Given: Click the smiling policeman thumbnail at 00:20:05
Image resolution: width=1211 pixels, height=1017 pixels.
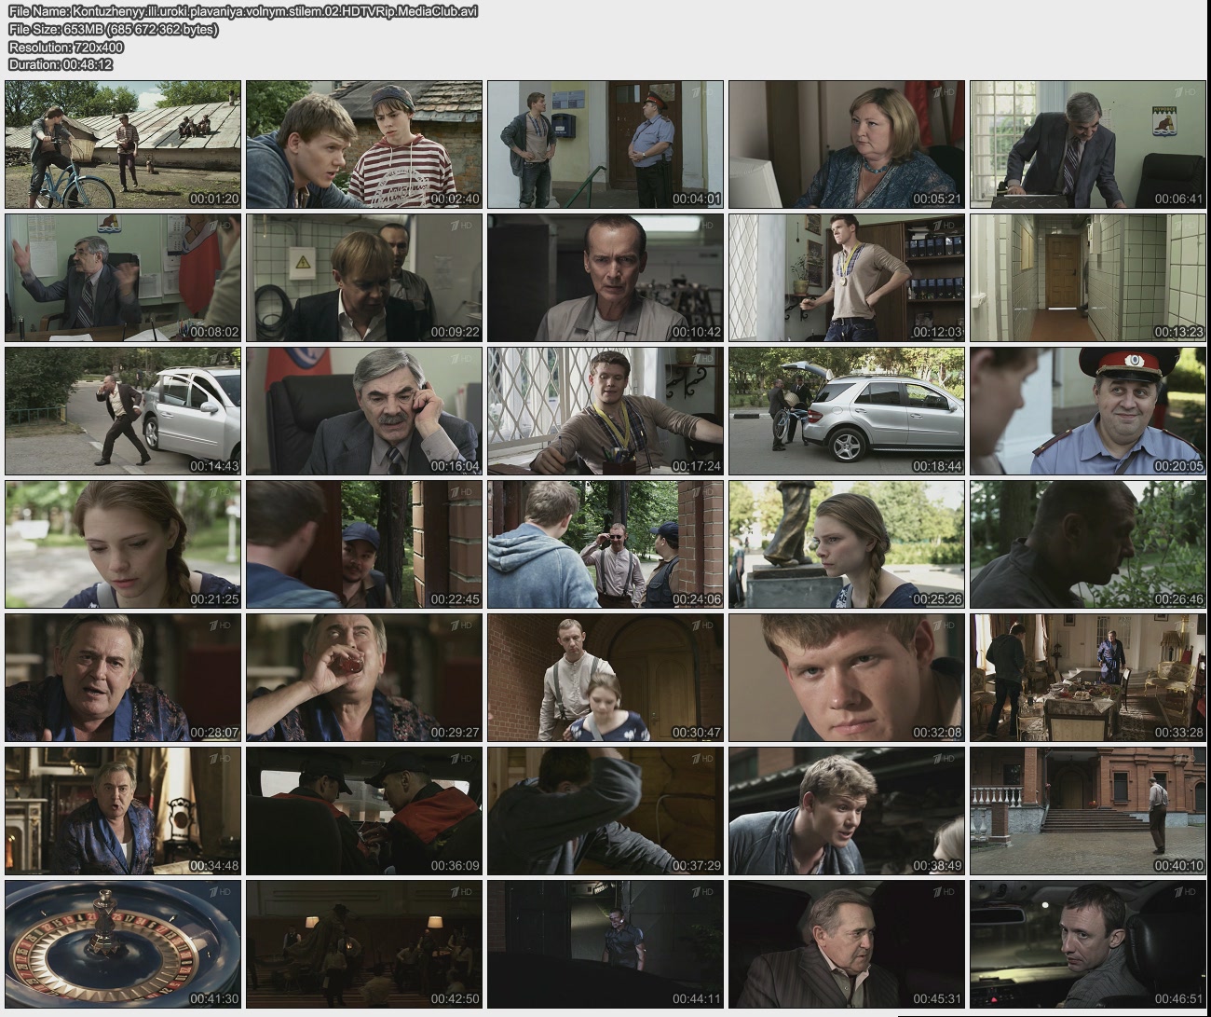Looking at the screenshot, I should point(1087,411).
